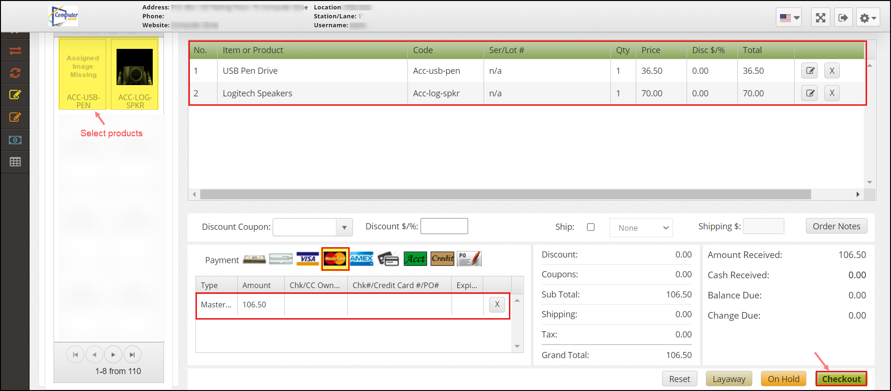Viewport: 891px width, 391px height.
Task: Click the Computer Zone logo
Action: point(63,16)
